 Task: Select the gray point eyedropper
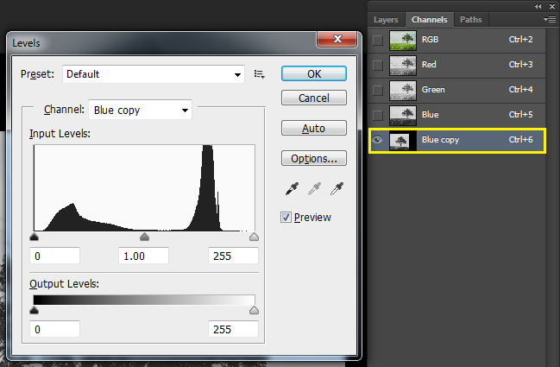(314, 188)
